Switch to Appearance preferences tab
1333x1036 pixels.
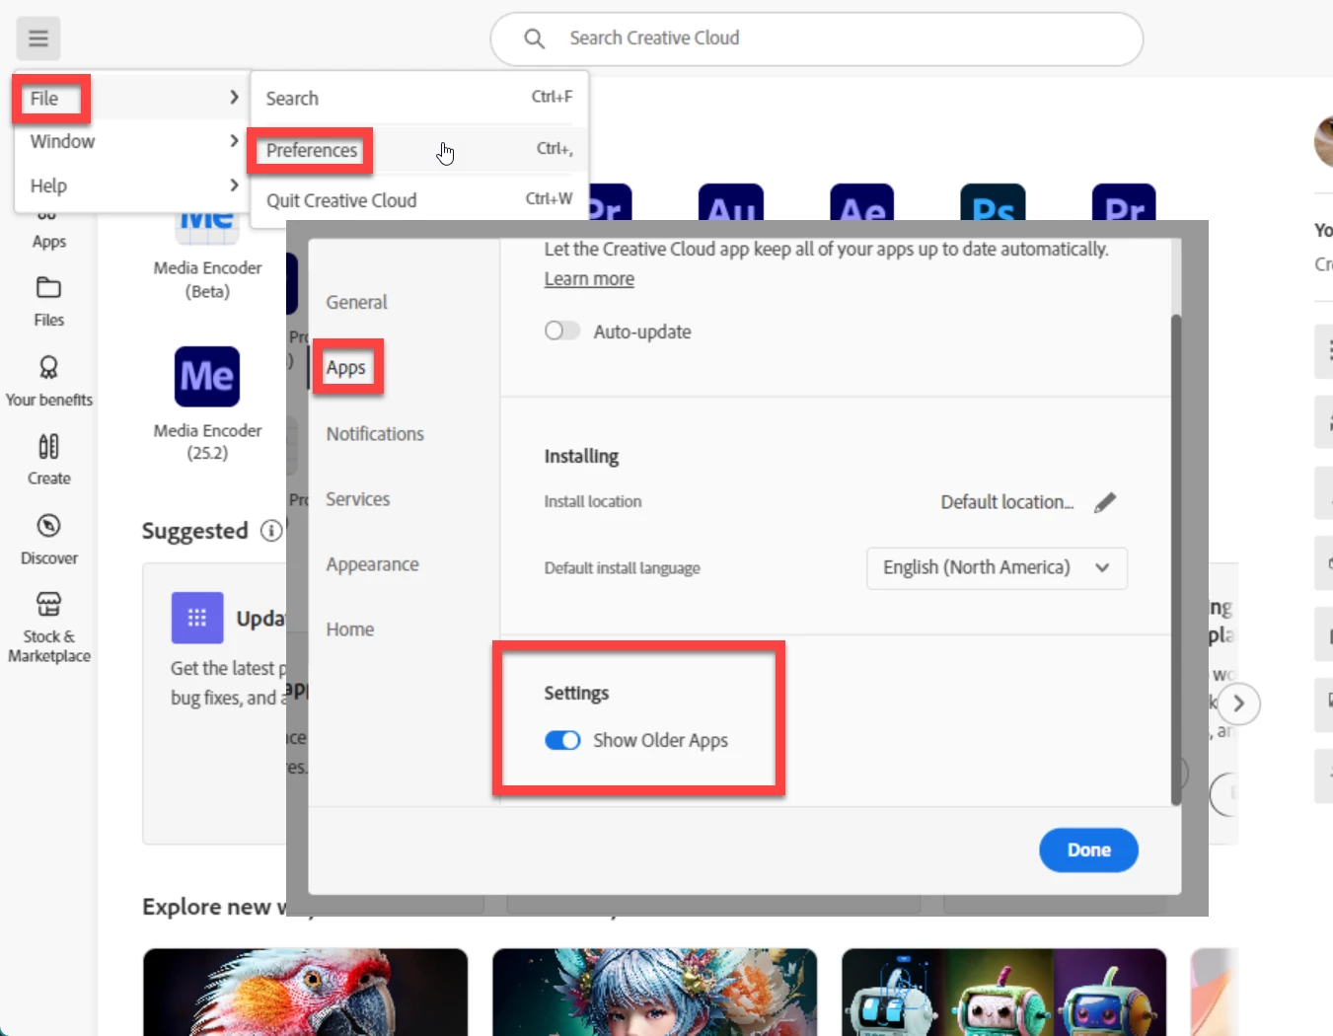[372, 564]
